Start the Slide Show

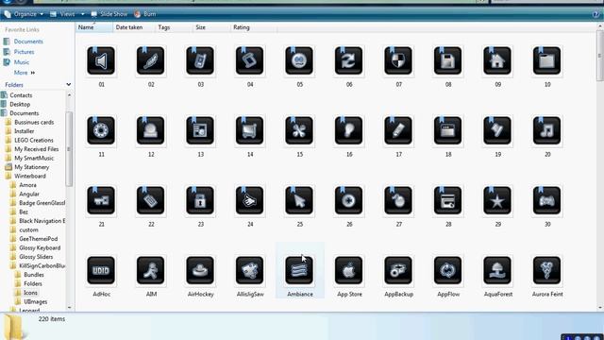pos(109,14)
